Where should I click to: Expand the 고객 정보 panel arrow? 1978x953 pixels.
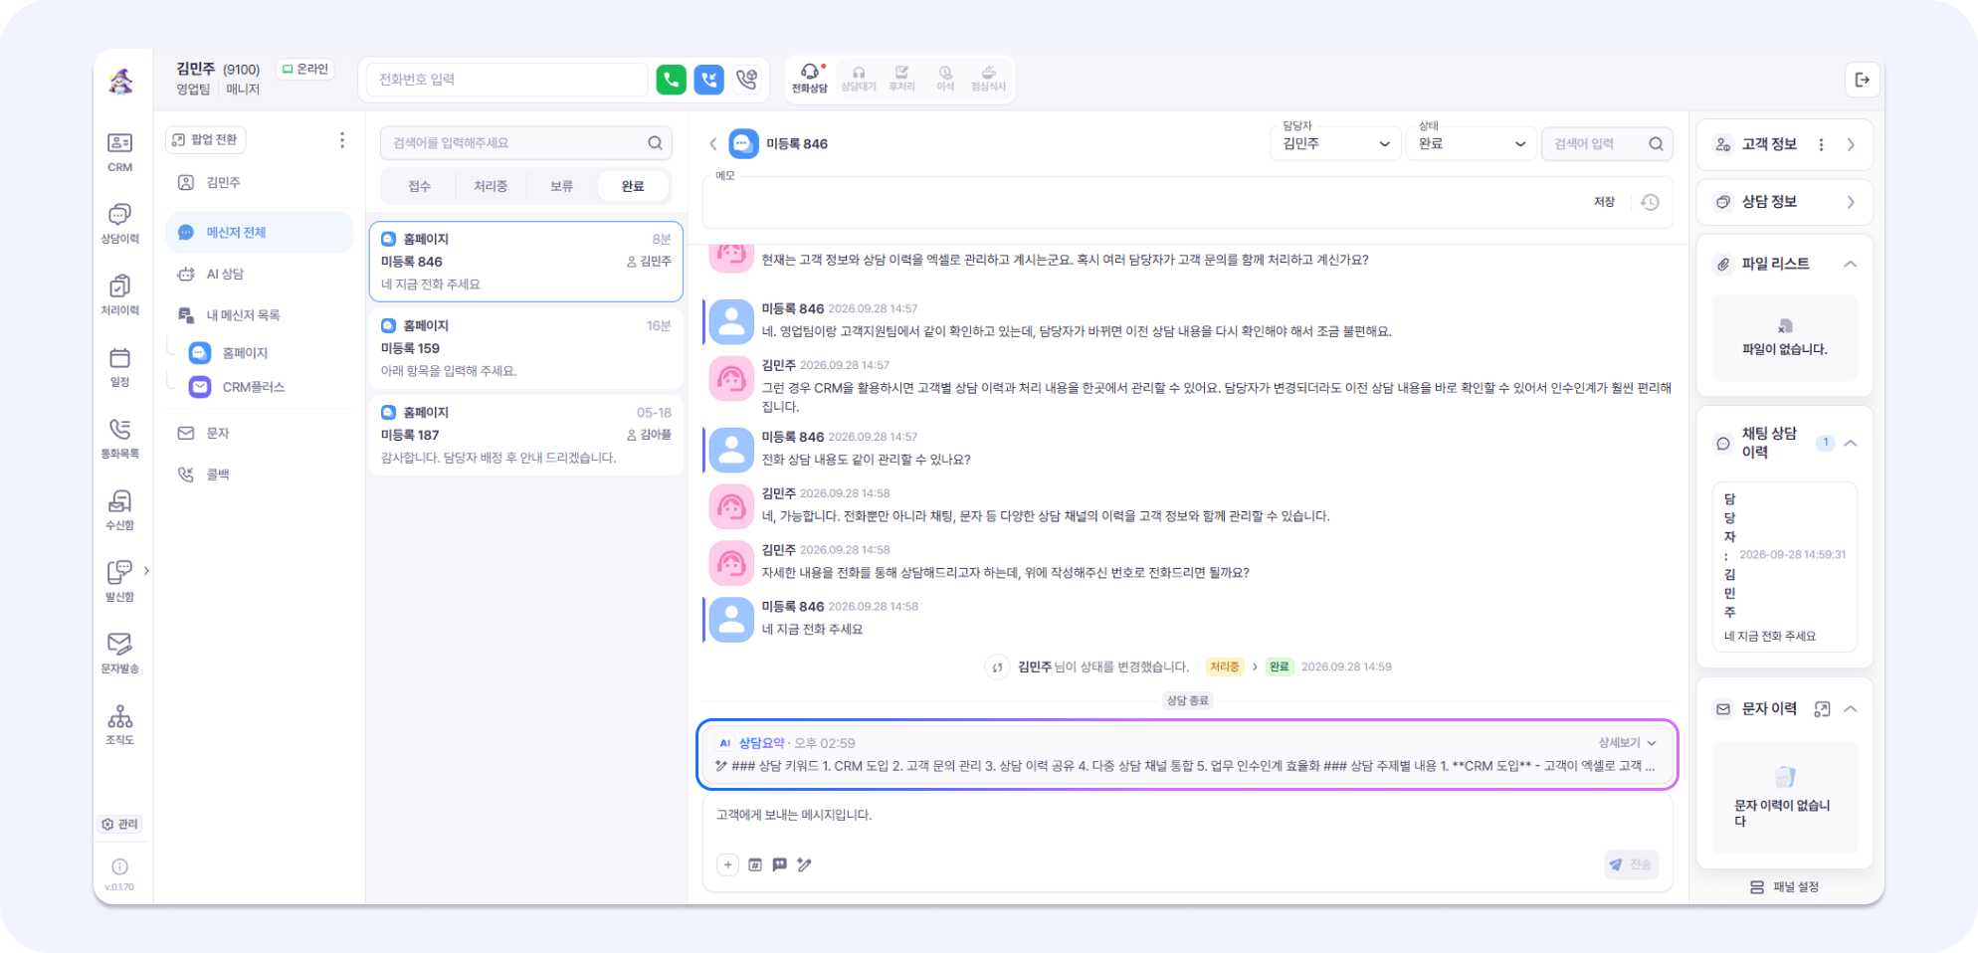pyautogui.click(x=1851, y=145)
